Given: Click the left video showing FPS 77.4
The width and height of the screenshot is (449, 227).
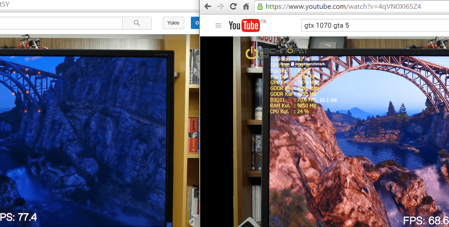Looking at the screenshot, I should (x=99, y=131).
